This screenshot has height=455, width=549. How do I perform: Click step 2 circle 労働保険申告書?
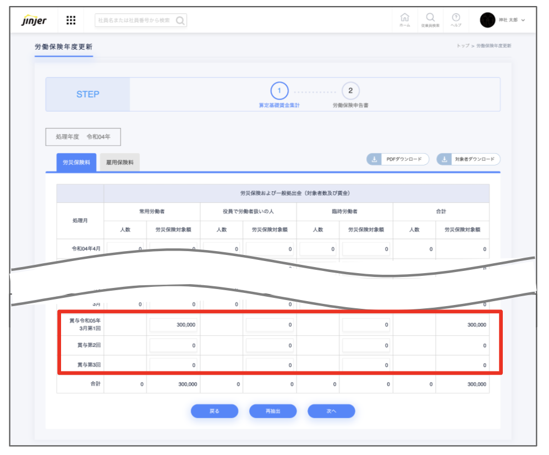pyautogui.click(x=350, y=91)
